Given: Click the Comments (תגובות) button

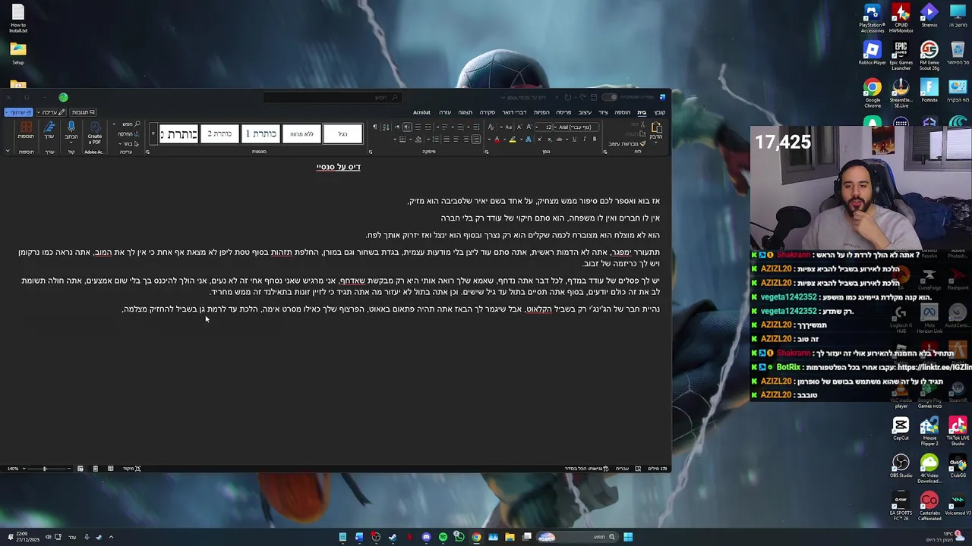Looking at the screenshot, I should click(x=83, y=112).
